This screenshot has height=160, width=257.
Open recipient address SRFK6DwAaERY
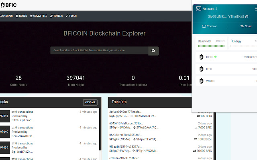pos(145,116)
